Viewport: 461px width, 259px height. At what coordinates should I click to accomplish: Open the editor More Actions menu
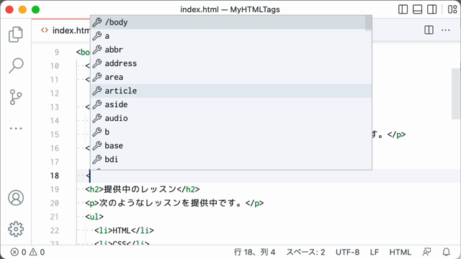[x=446, y=30]
